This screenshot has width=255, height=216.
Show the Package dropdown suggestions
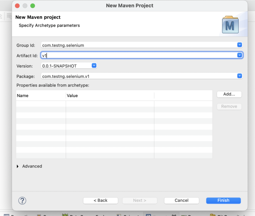[239, 76]
